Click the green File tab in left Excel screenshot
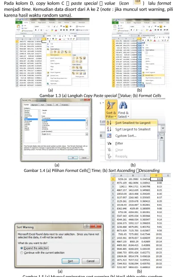Image resolution: width=173 pixels, height=277 pixels. pyautogui.click(x=19, y=23)
